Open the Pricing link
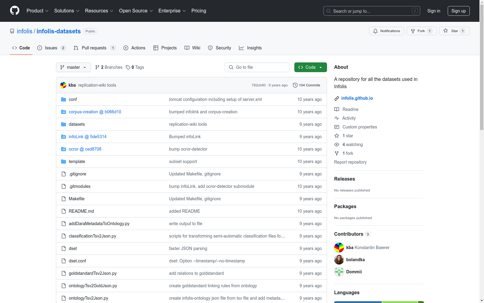 199,11
